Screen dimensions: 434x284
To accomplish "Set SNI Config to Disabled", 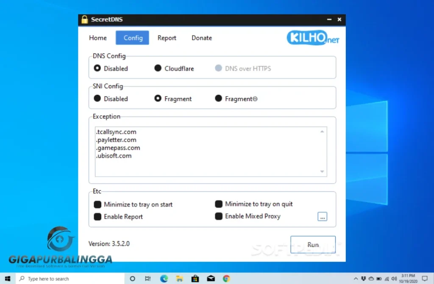I will 97,99.
